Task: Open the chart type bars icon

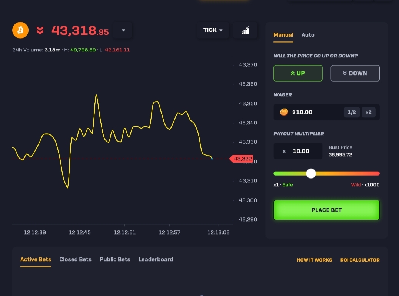Action: tap(245, 30)
